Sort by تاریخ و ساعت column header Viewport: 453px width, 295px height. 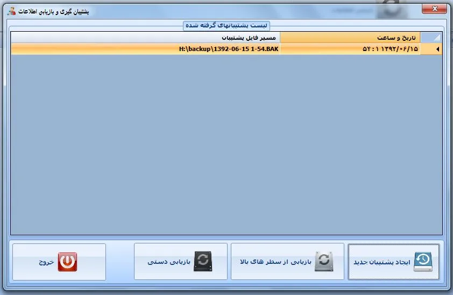click(350, 38)
